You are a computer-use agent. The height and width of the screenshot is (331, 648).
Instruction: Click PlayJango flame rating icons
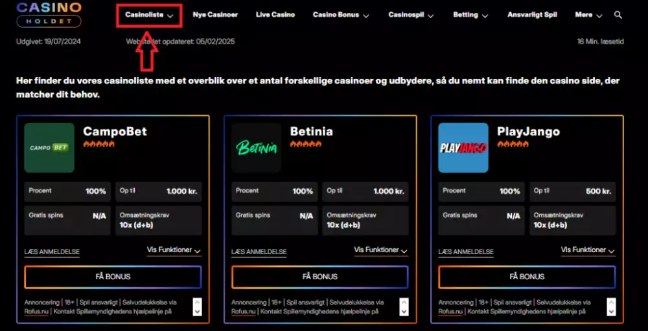click(x=513, y=144)
